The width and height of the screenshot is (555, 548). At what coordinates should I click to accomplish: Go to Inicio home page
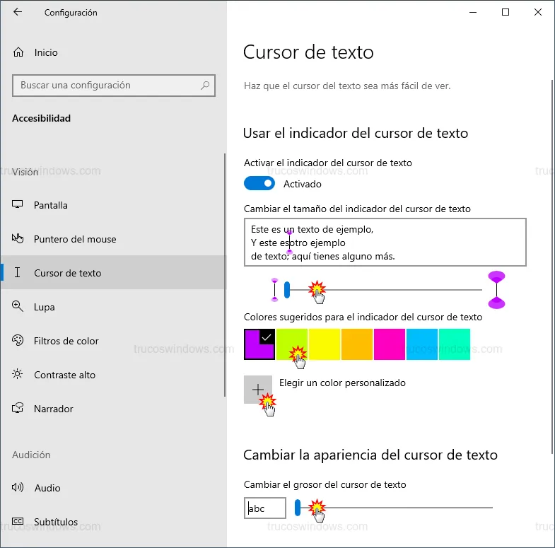point(45,52)
